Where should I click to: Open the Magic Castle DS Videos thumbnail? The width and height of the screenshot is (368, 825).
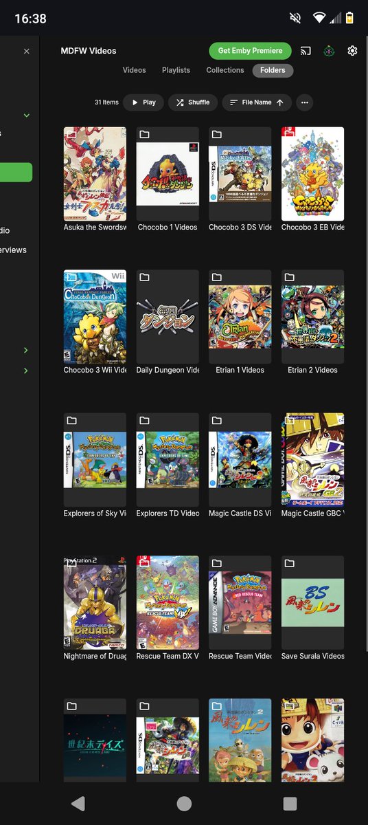(240, 459)
